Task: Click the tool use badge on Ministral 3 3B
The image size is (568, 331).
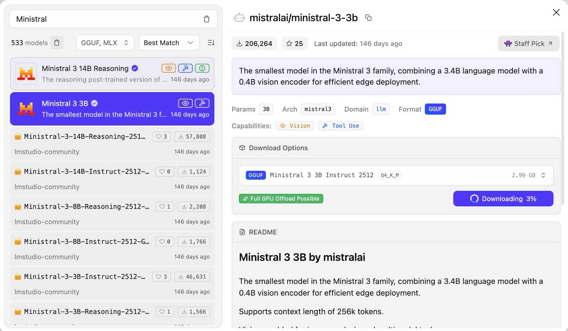Action: click(202, 103)
